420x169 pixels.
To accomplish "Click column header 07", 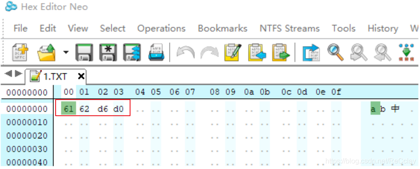I will [x=190, y=93].
